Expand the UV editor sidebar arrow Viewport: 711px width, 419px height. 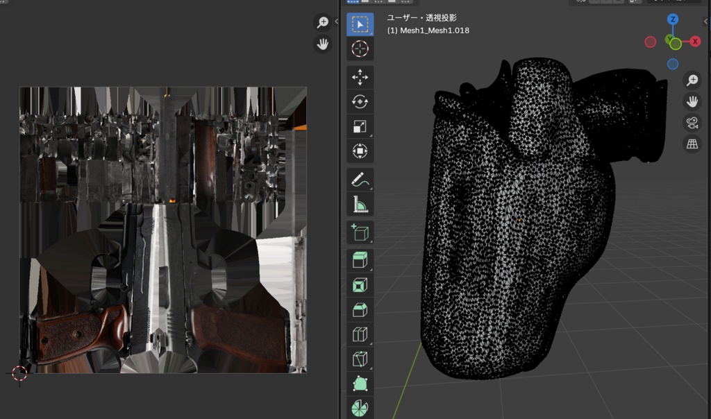[x=336, y=22]
